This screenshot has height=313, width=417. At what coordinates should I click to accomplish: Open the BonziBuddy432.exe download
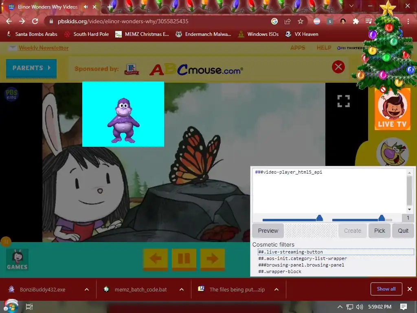point(42,289)
